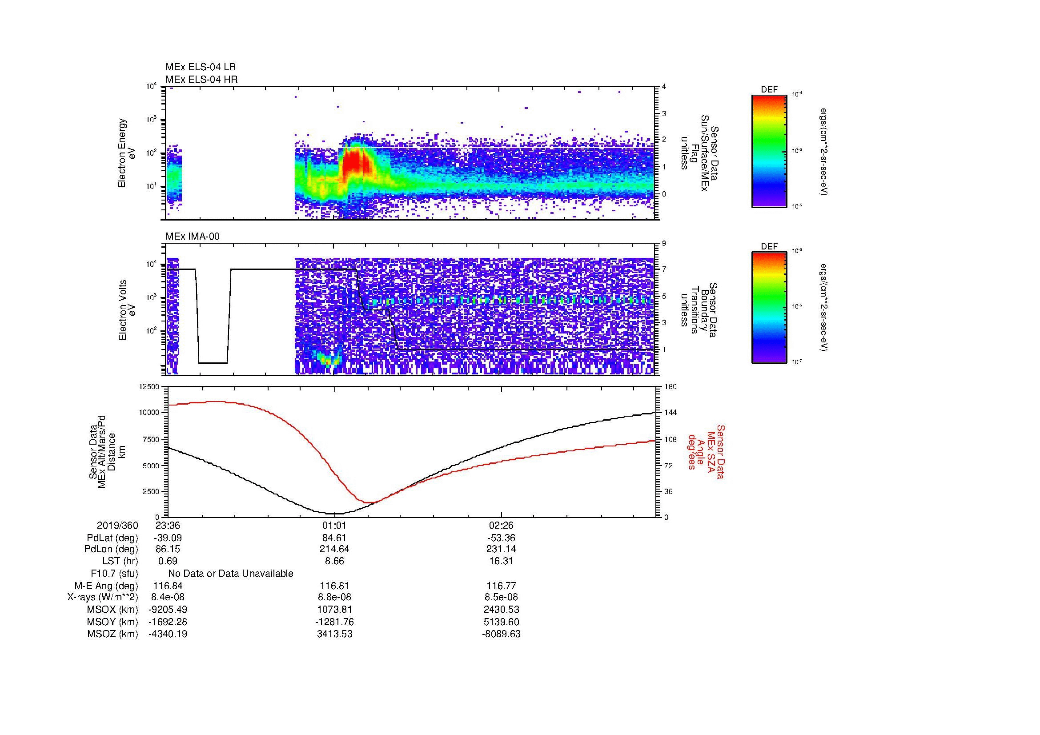Click the 'MEx ELS-04 LR' plot title
The height and width of the screenshot is (735, 1040).
tap(201, 67)
